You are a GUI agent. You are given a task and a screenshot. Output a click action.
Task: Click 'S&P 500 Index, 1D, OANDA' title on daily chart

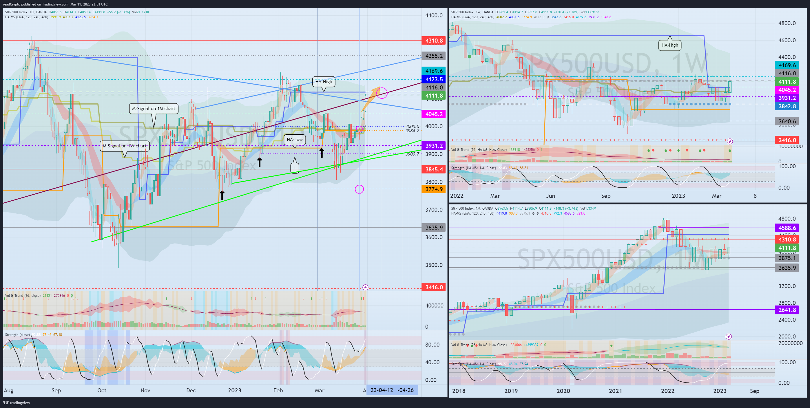coord(26,12)
